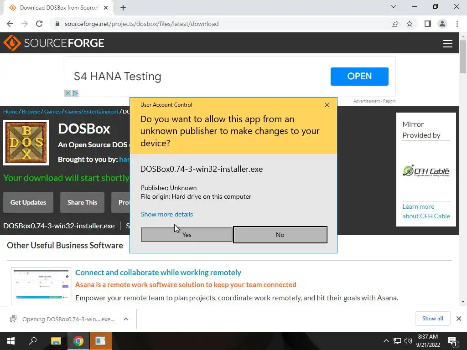467x350 pixels.
Task: Click the installer taskbar icon
Action: click(x=100, y=341)
